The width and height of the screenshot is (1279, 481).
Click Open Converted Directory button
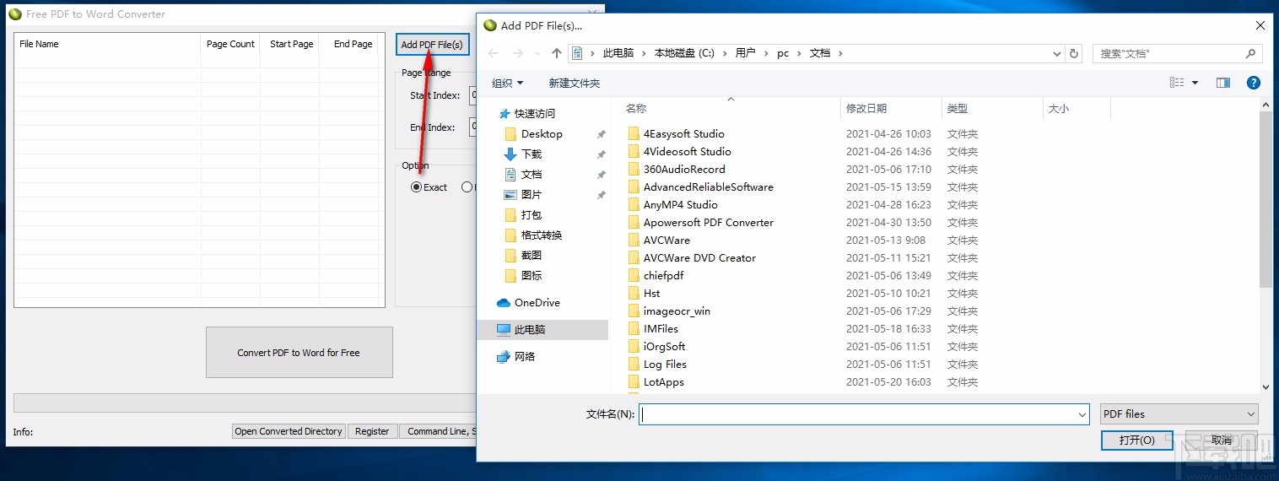coord(289,431)
